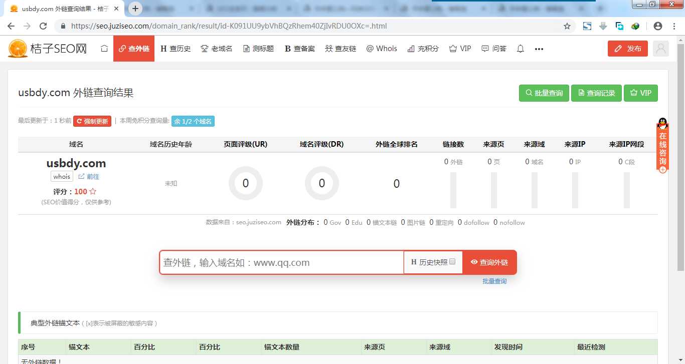
Task: Open the 问答 menu item
Action: [x=494, y=49]
